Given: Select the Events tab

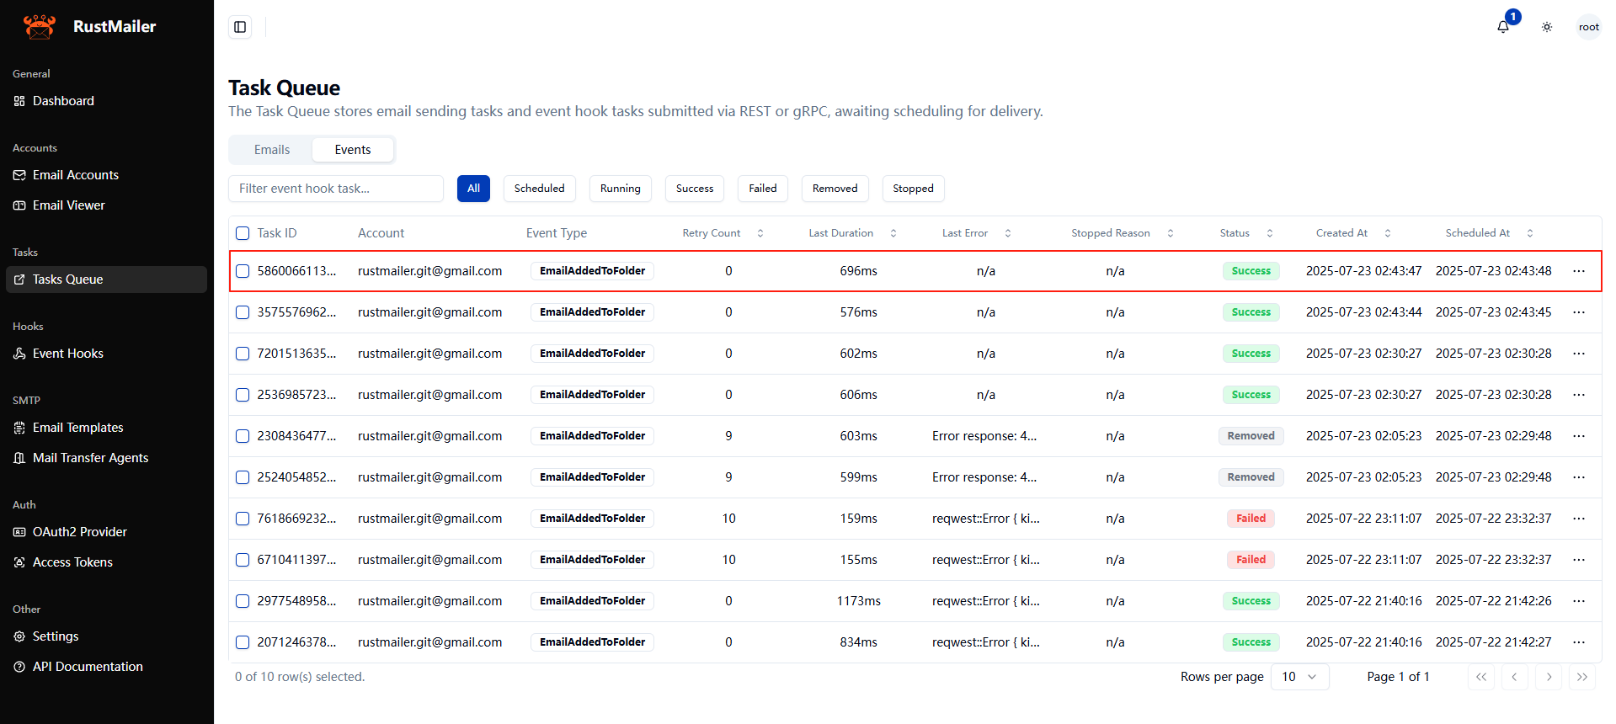Looking at the screenshot, I should 353,150.
